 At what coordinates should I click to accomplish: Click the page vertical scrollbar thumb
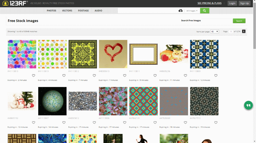[x=254, y=25]
